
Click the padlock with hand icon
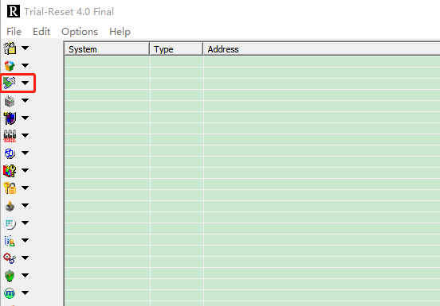point(10,48)
